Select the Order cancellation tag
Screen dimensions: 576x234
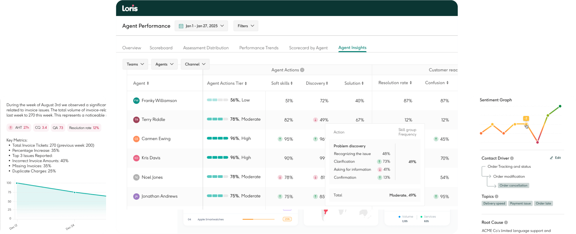pyautogui.click(x=513, y=185)
